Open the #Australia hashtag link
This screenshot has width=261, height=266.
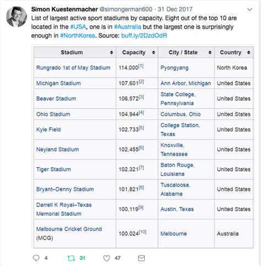click(128, 27)
